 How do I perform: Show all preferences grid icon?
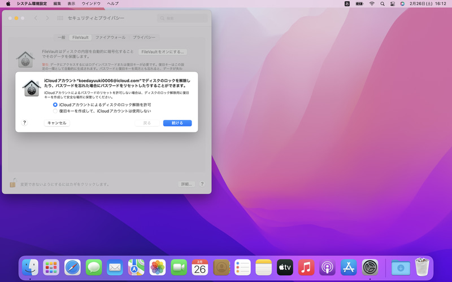60,18
